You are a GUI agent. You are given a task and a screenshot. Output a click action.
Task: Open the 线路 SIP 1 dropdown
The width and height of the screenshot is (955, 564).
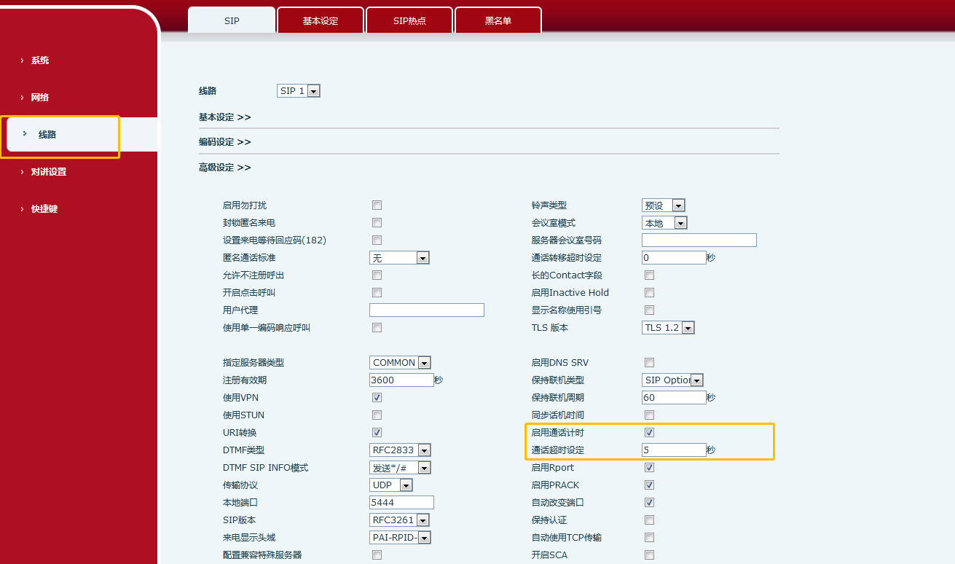click(x=299, y=91)
